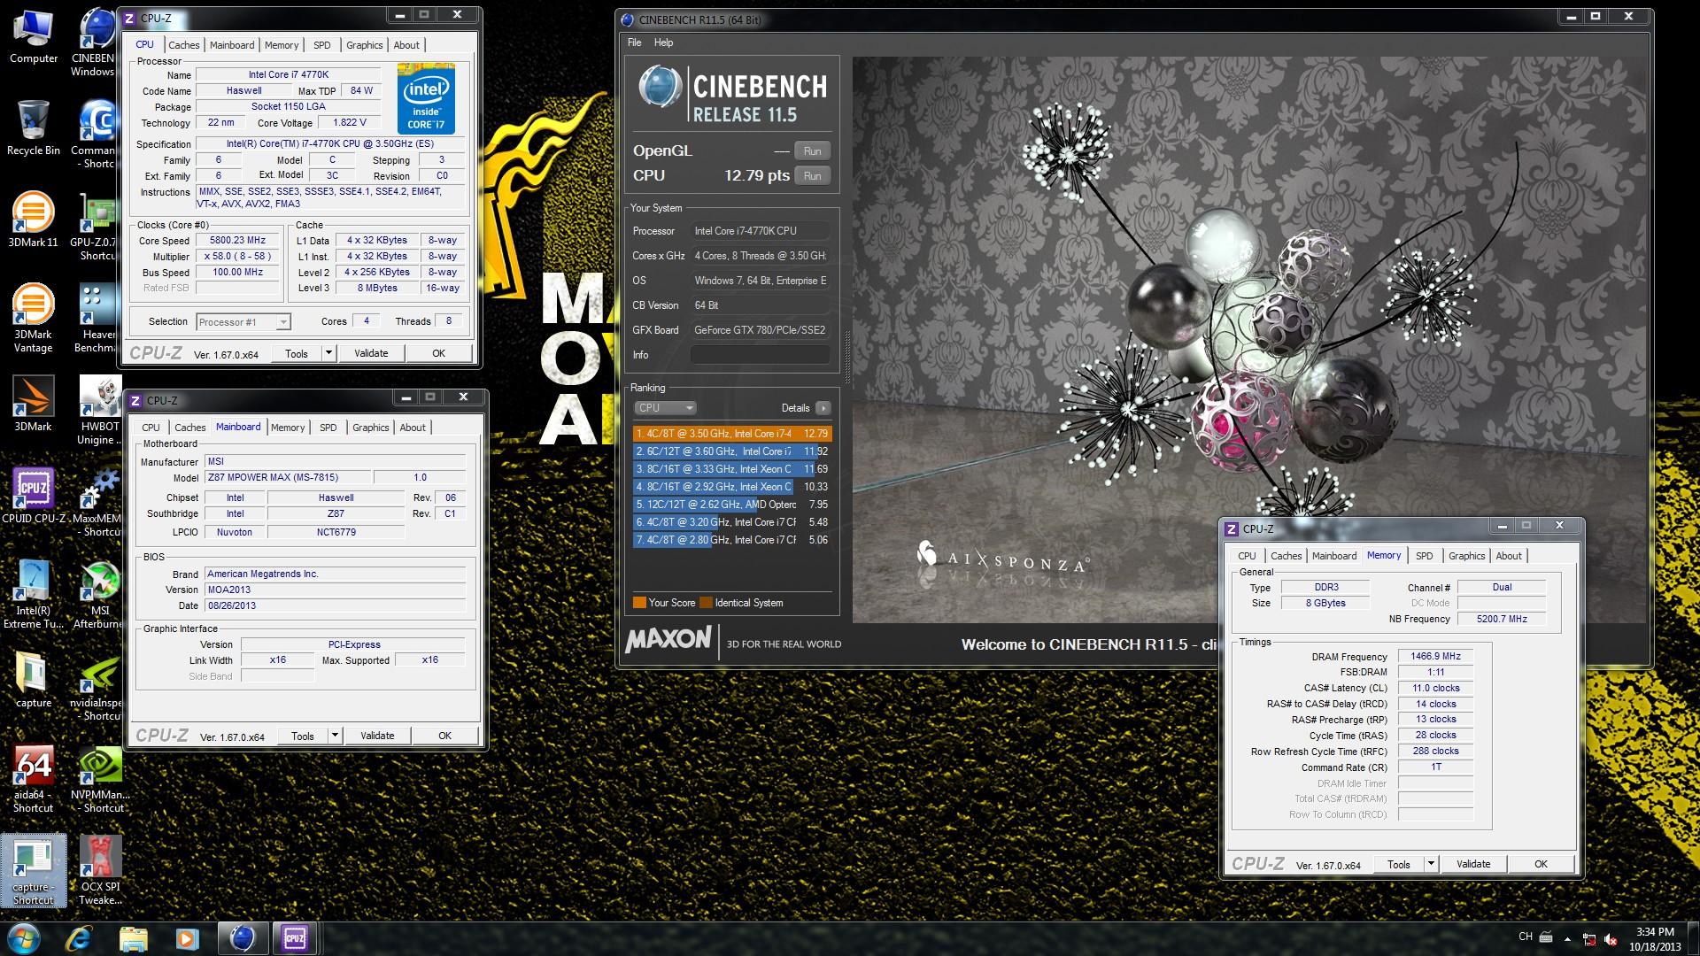Screen dimensions: 1700x956
Task: Switch to Cinebench taskbar button
Action: [243, 938]
